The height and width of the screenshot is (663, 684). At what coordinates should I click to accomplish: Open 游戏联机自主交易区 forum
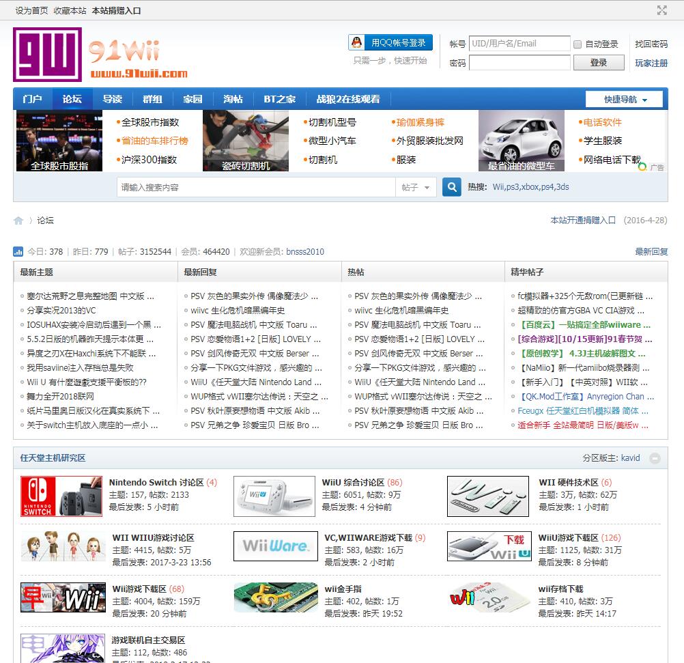click(x=148, y=640)
